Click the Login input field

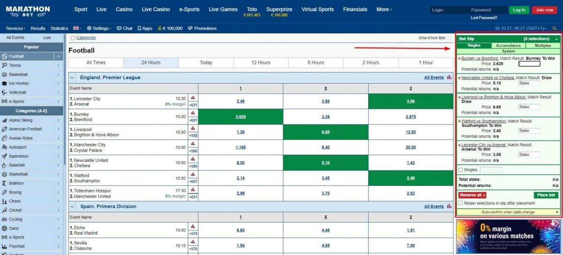(x=449, y=10)
